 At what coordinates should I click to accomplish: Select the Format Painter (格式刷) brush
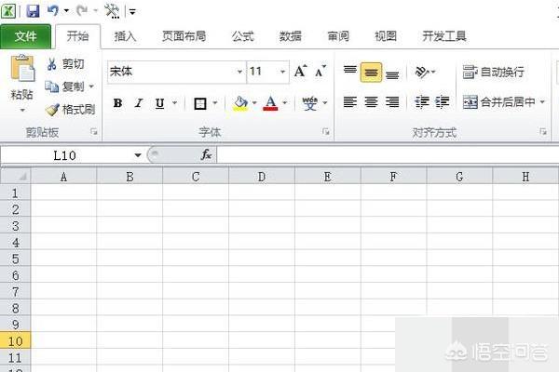point(52,109)
